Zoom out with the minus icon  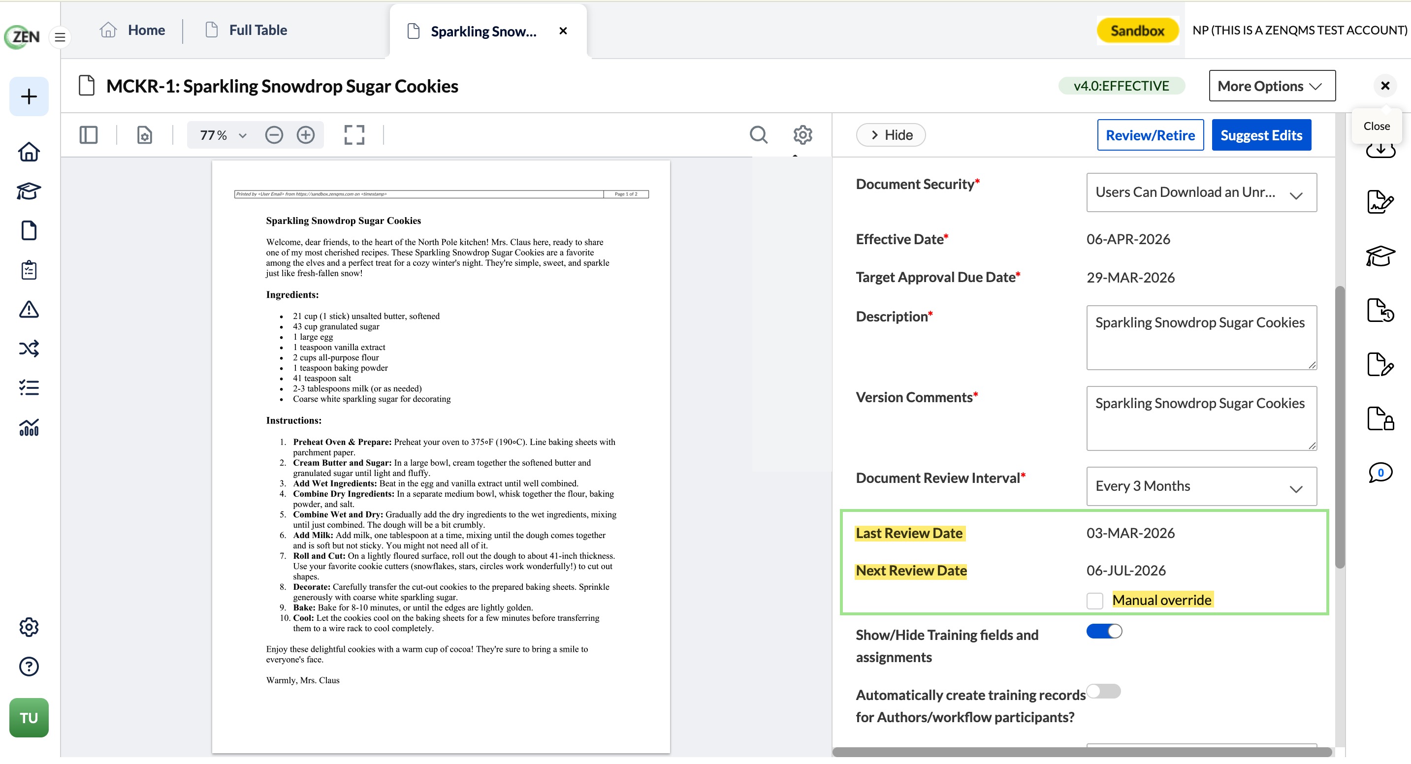click(x=274, y=135)
